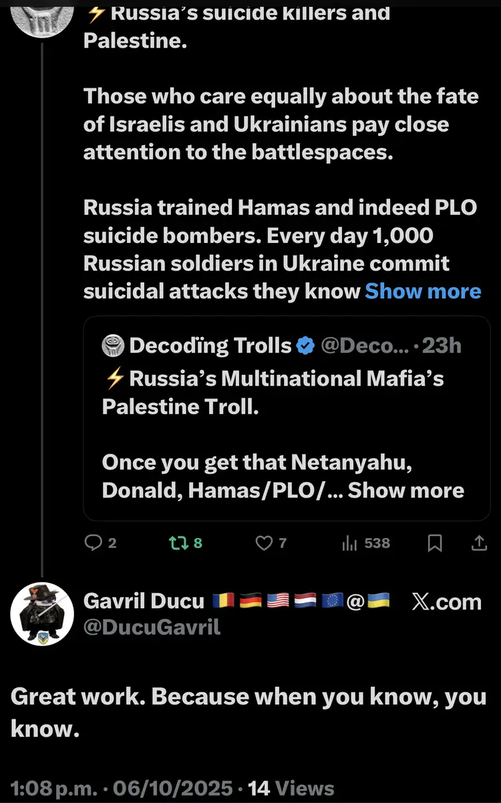Open view analytics bar chart icon

pyautogui.click(x=349, y=543)
